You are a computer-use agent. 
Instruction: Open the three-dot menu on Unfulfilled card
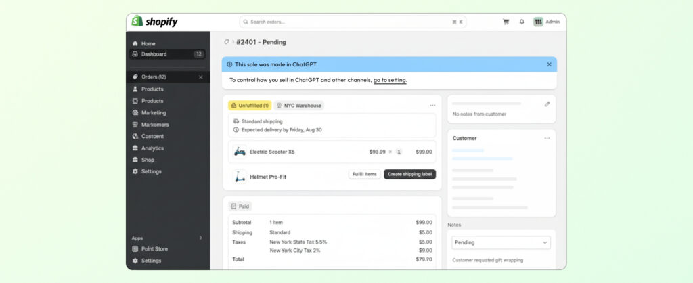(x=432, y=106)
